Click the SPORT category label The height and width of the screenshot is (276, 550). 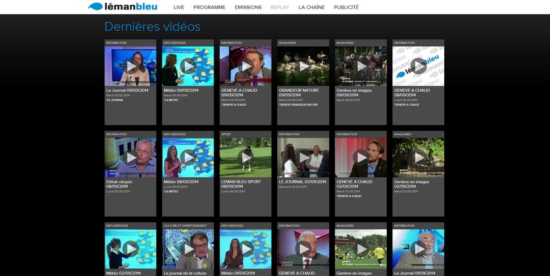(227, 134)
